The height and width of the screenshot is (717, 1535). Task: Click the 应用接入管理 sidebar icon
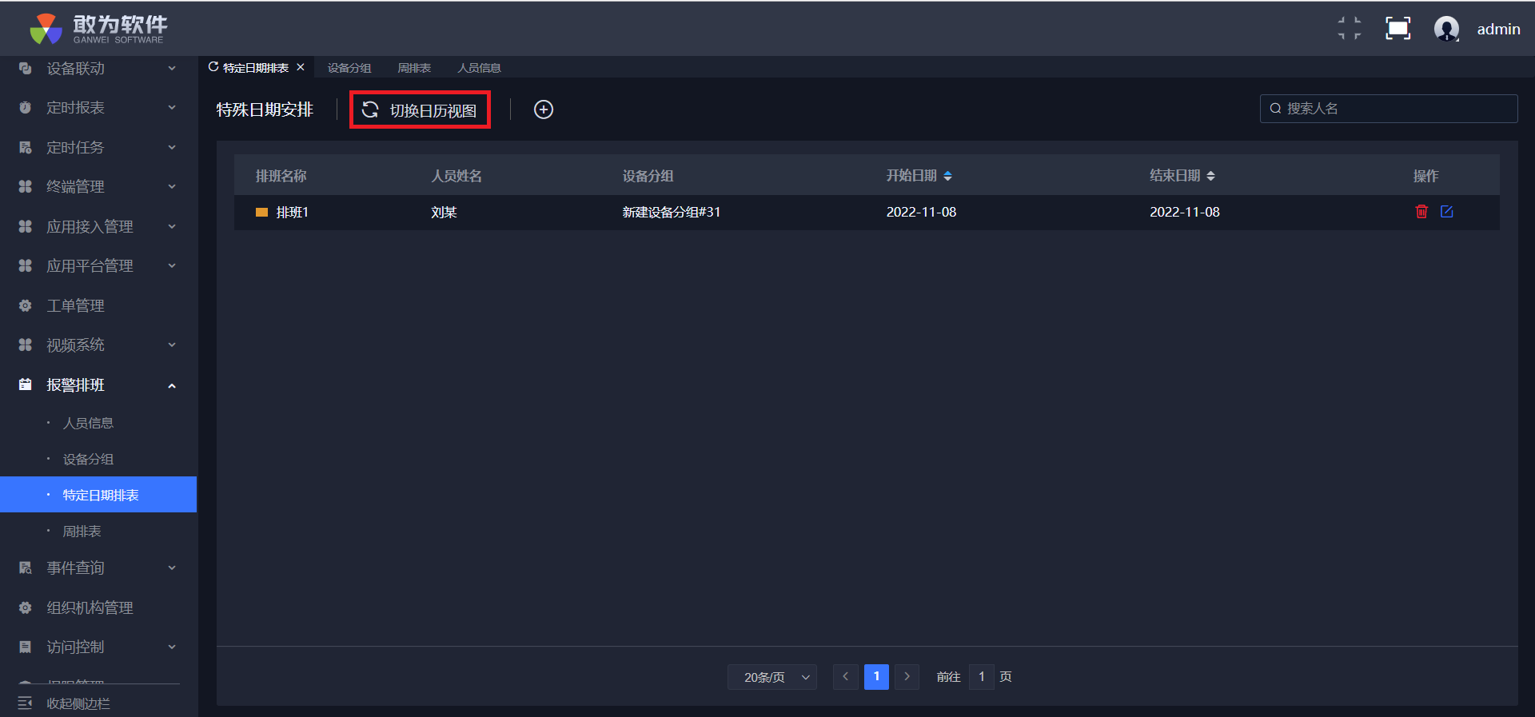coord(26,227)
